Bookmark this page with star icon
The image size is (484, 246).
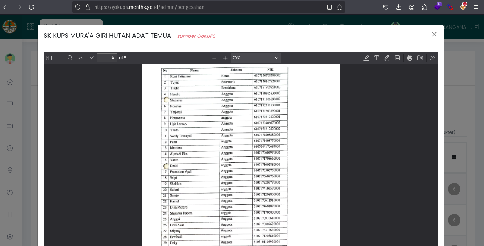(x=340, y=7)
